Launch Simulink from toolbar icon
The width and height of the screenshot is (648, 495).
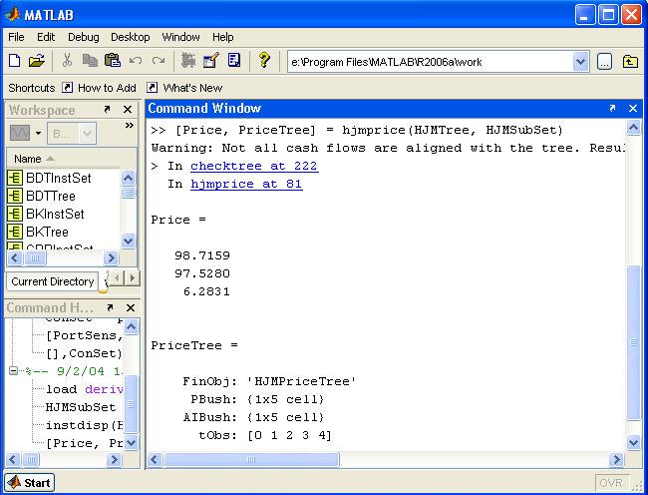(x=188, y=61)
